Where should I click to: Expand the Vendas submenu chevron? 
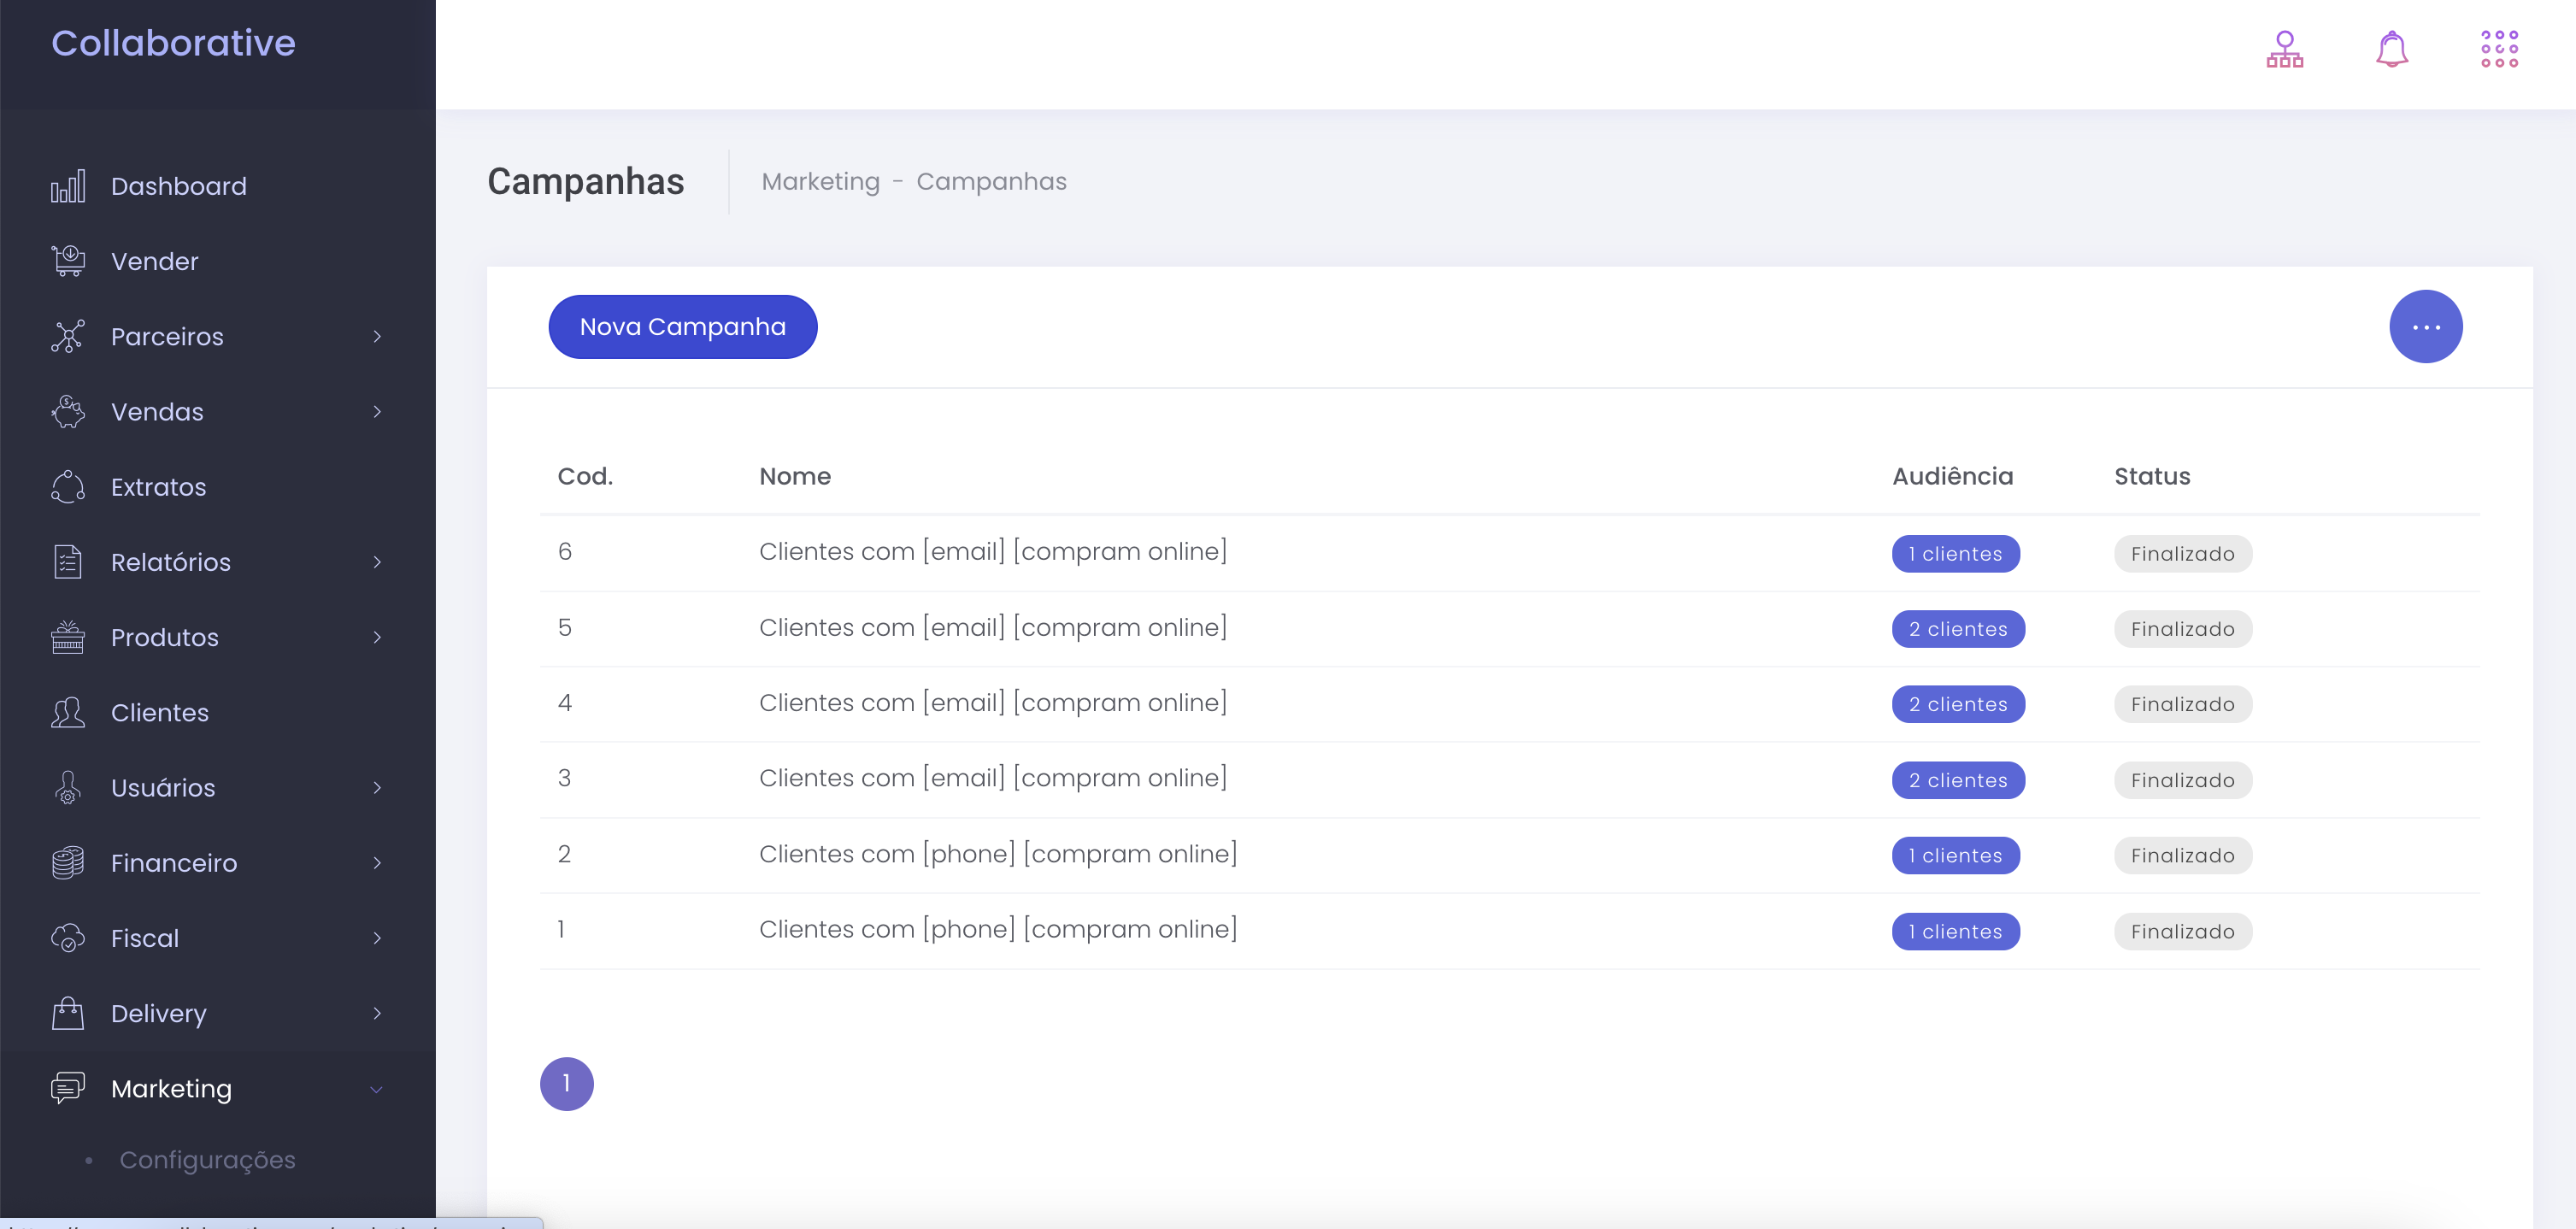377,412
